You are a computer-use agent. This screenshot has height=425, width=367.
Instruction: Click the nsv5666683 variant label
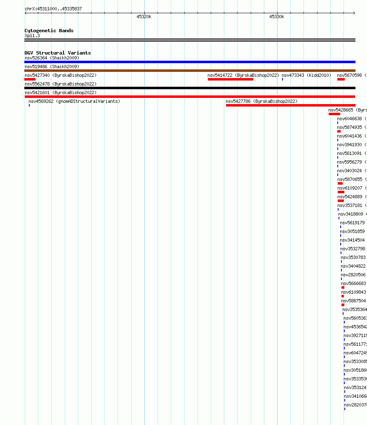(x=353, y=283)
